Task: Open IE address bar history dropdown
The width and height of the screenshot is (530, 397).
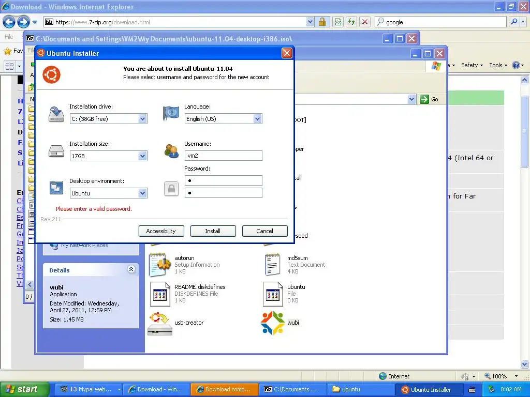Action: 310,22
